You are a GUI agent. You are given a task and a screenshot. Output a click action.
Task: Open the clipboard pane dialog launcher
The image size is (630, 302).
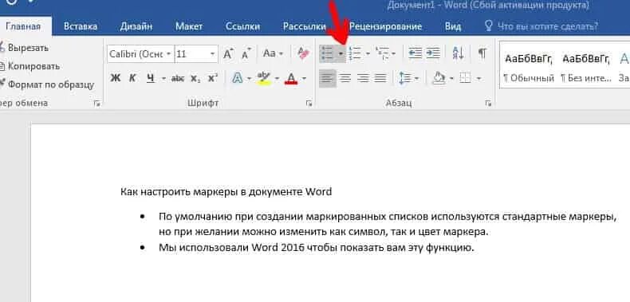pyautogui.click(x=96, y=104)
